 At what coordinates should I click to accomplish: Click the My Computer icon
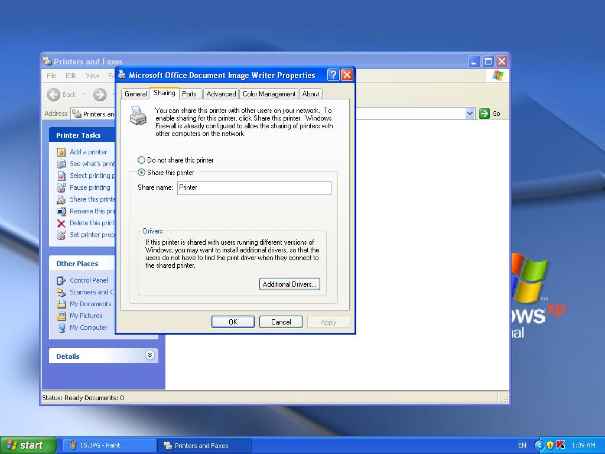pyautogui.click(x=61, y=327)
